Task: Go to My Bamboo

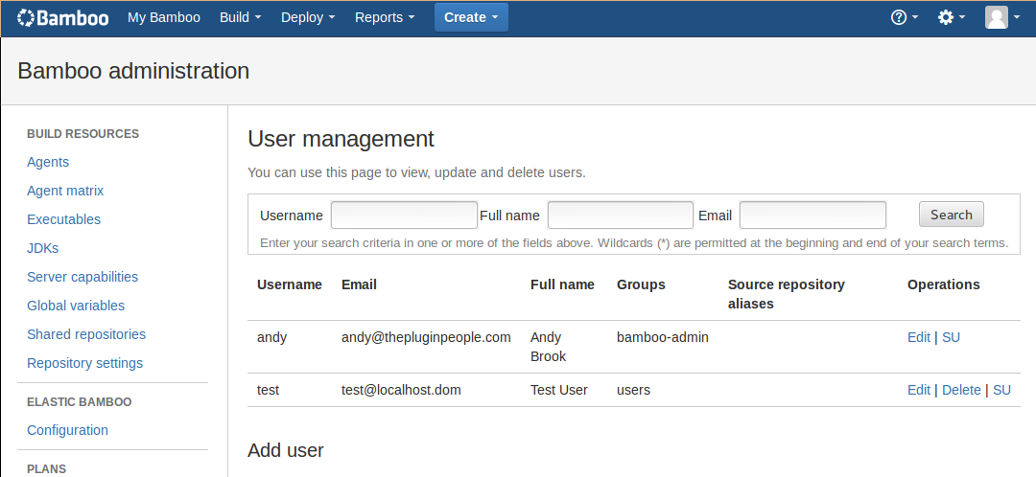Action: tap(164, 18)
